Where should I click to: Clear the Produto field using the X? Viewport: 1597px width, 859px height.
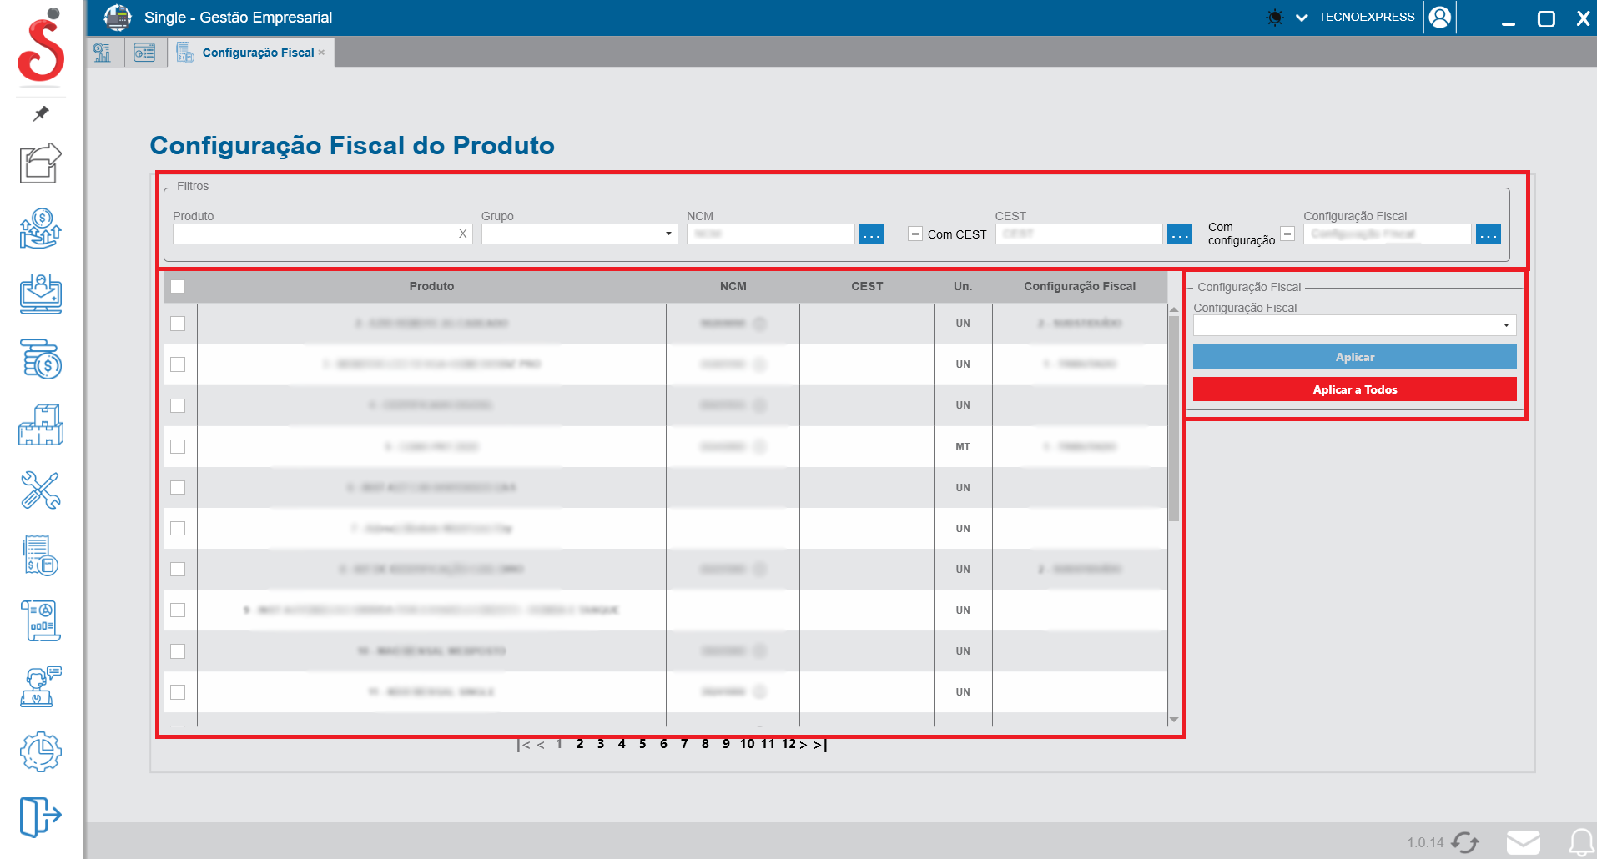click(x=462, y=234)
